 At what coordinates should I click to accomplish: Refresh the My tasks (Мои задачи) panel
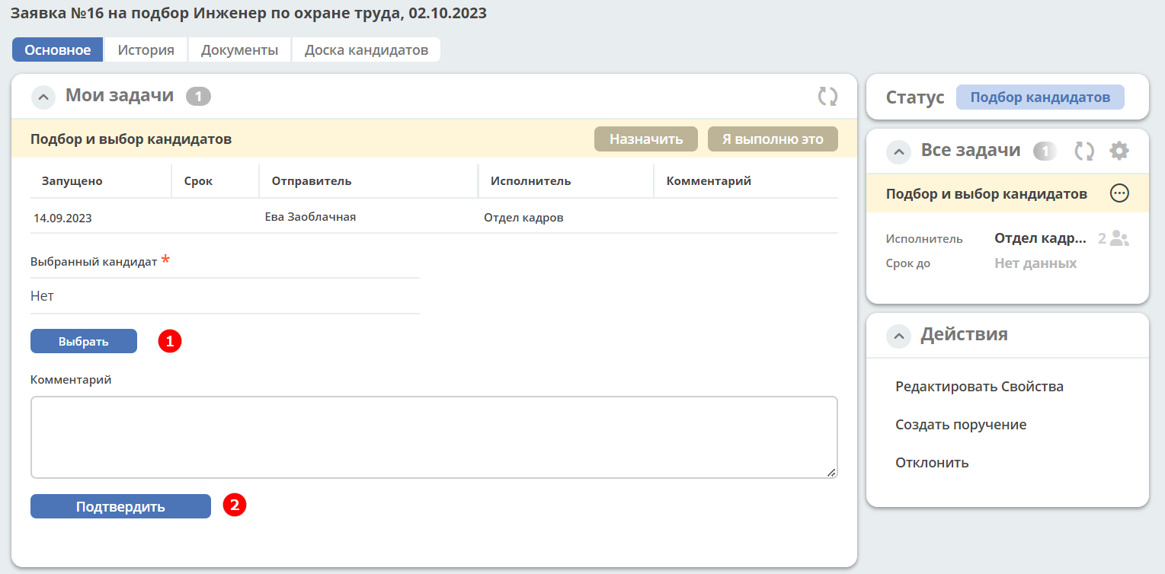point(827,96)
